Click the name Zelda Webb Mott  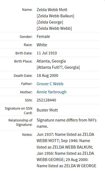click(52, 10)
